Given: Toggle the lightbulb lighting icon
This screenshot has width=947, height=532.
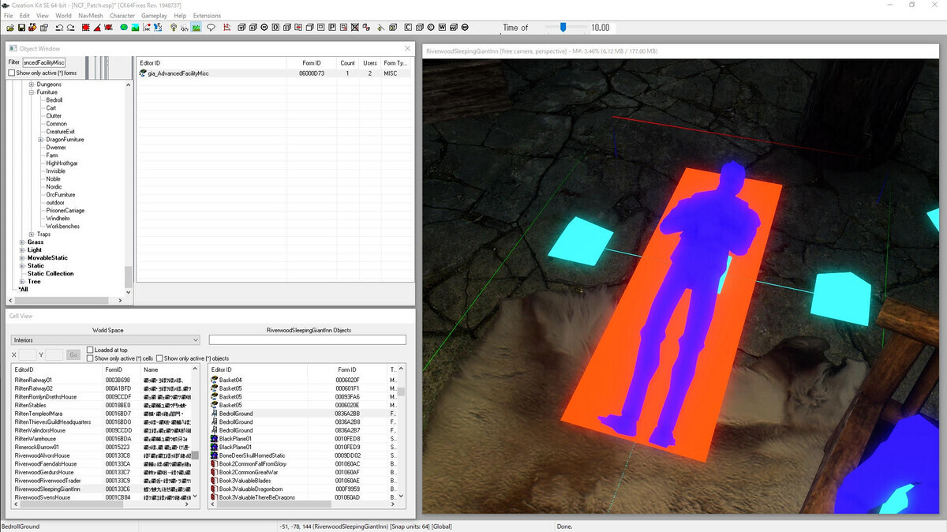Looking at the screenshot, I should point(174,28).
